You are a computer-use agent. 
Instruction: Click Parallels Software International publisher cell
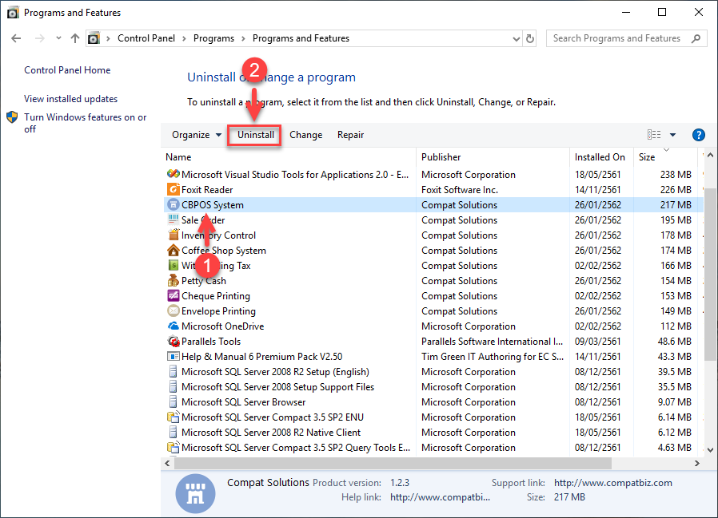point(493,341)
